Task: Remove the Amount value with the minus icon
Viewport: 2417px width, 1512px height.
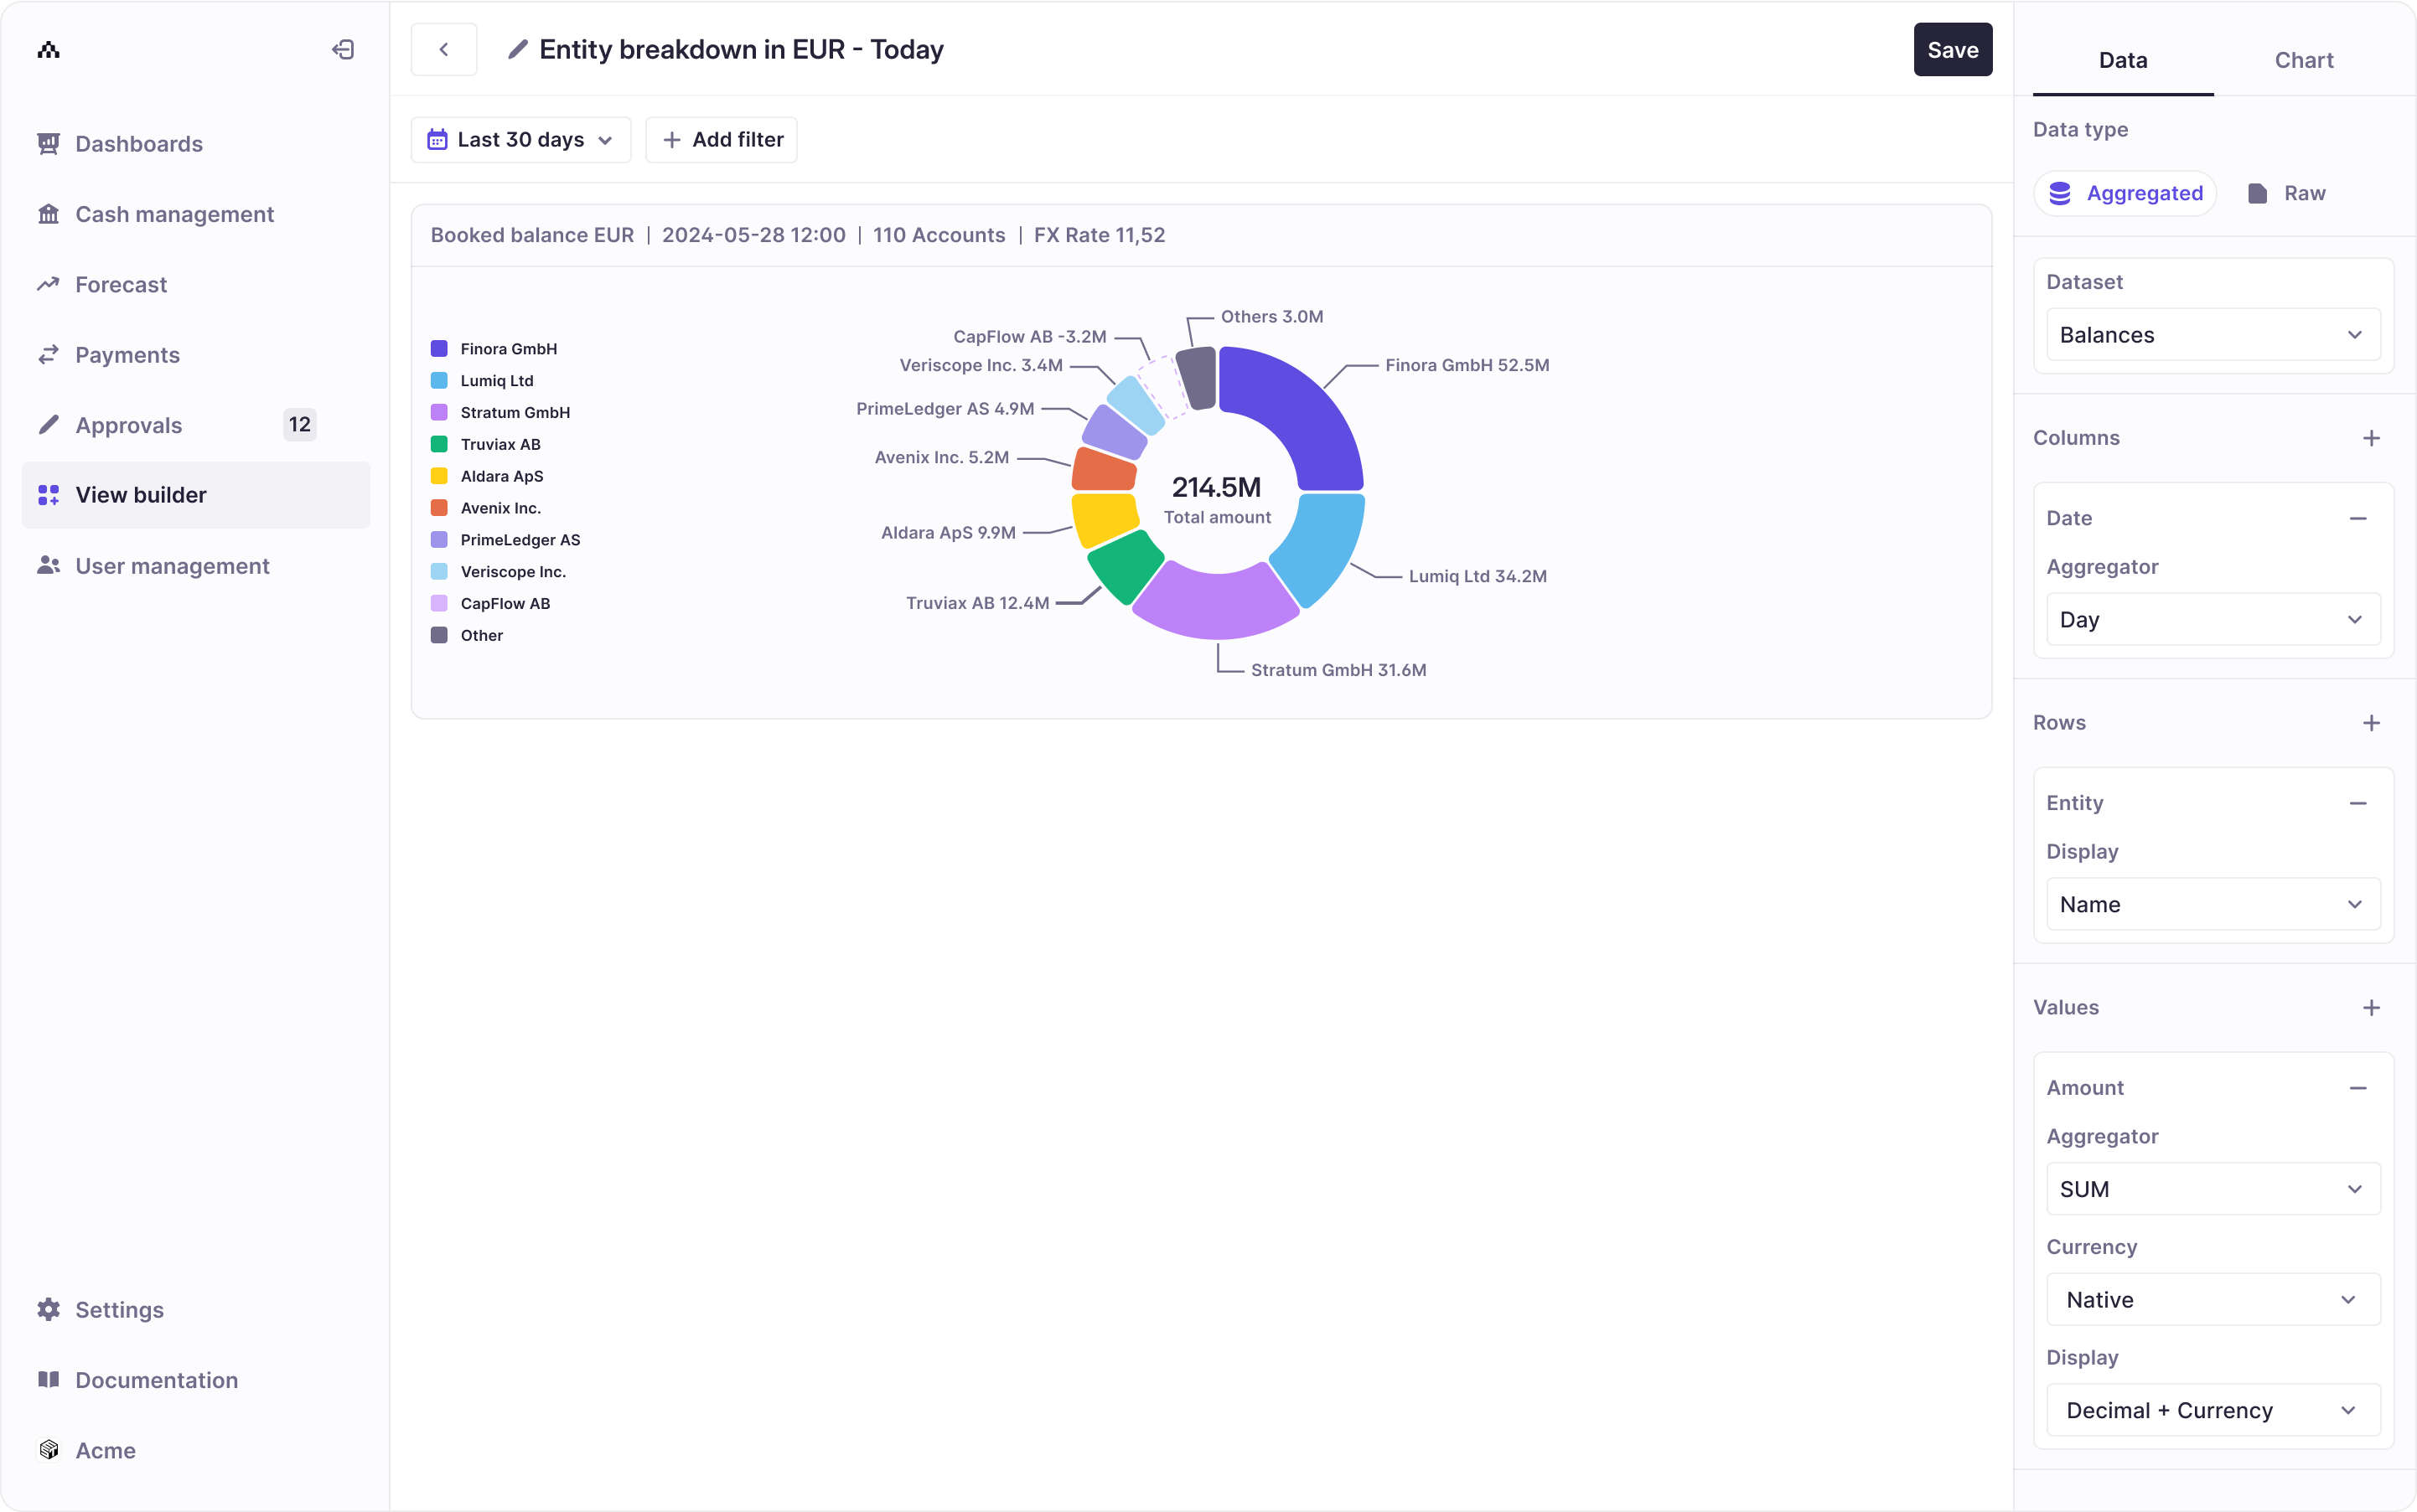Action: [2358, 1088]
